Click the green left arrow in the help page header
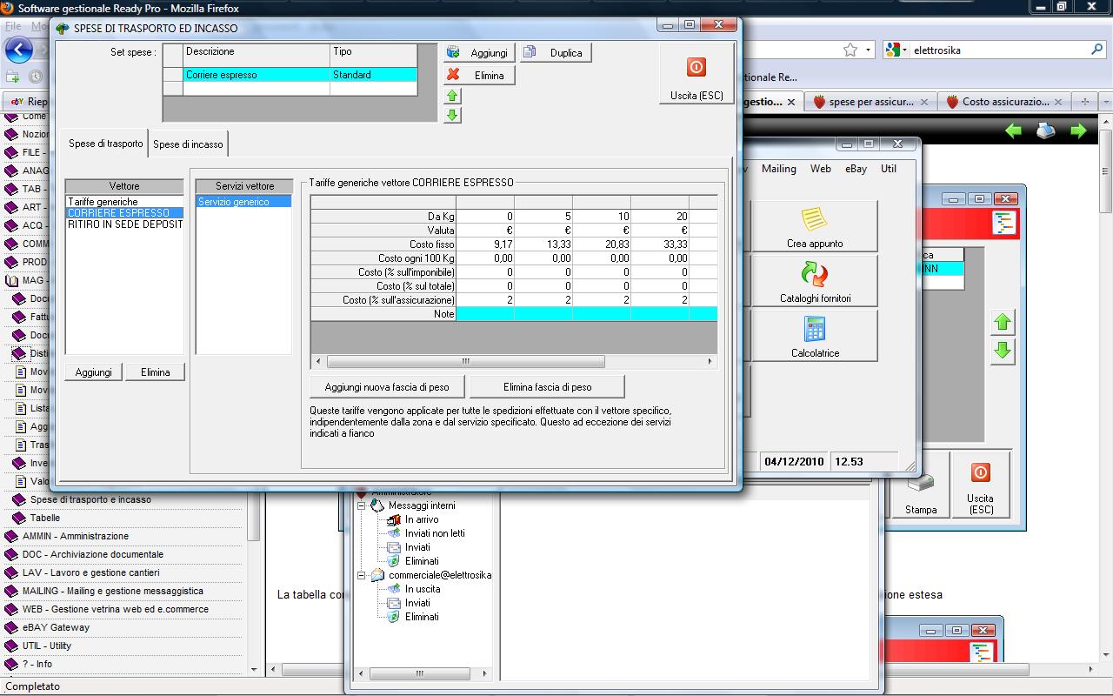Image resolution: width=1113 pixels, height=696 pixels. point(1014,130)
